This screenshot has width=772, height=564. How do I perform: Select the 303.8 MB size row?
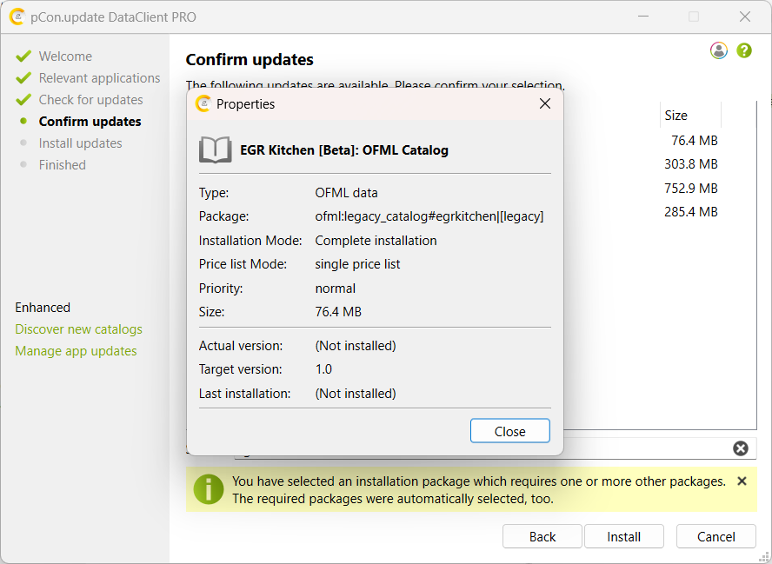pos(691,164)
